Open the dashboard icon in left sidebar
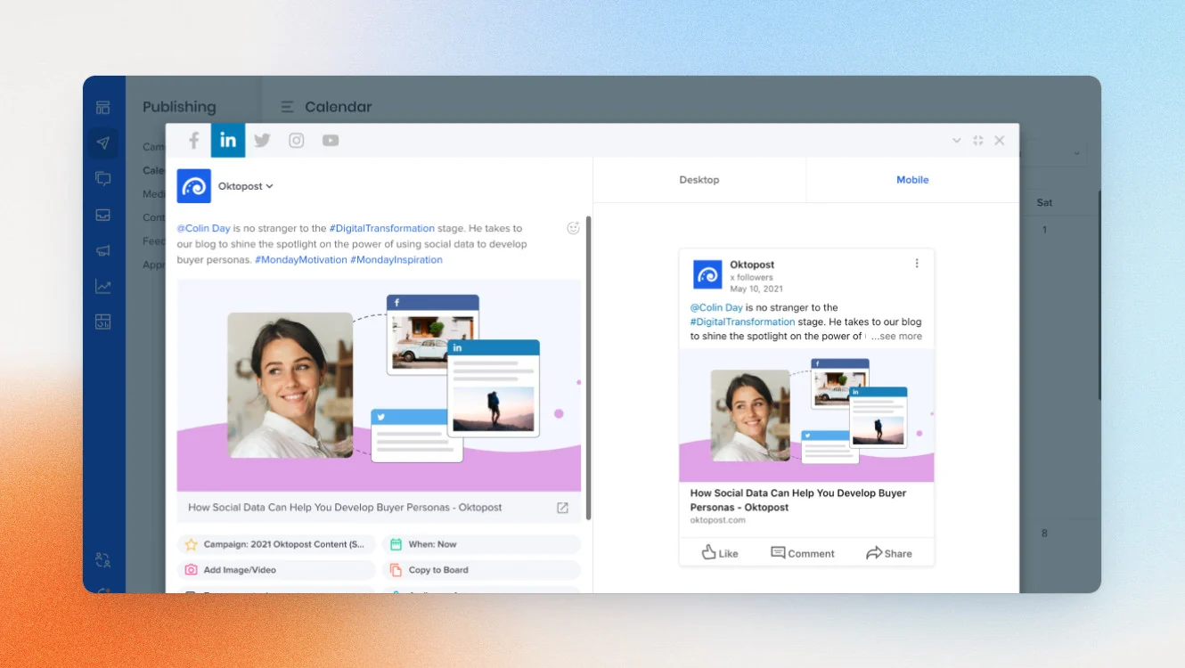This screenshot has height=668, width=1185. pyautogui.click(x=103, y=108)
